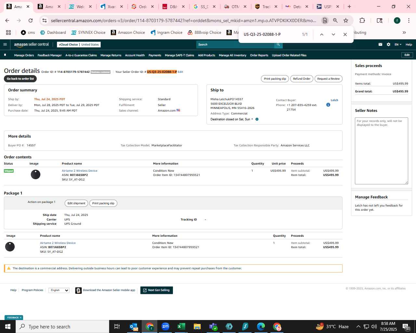The width and height of the screenshot is (416, 333).
Task: Open Manage Orders menu item
Action: pos(24,55)
